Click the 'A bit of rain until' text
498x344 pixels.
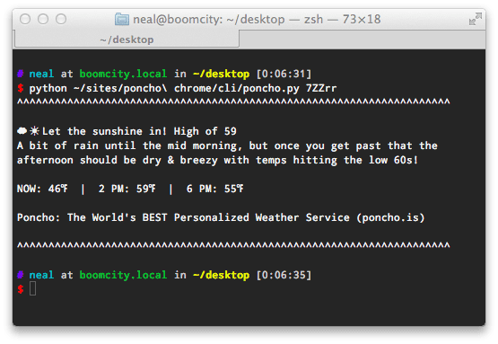(x=76, y=146)
